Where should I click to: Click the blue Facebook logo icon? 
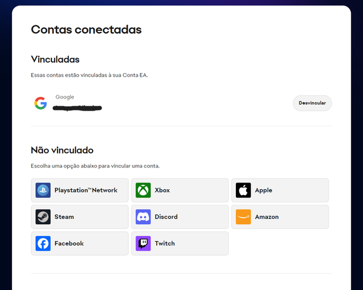coord(43,243)
